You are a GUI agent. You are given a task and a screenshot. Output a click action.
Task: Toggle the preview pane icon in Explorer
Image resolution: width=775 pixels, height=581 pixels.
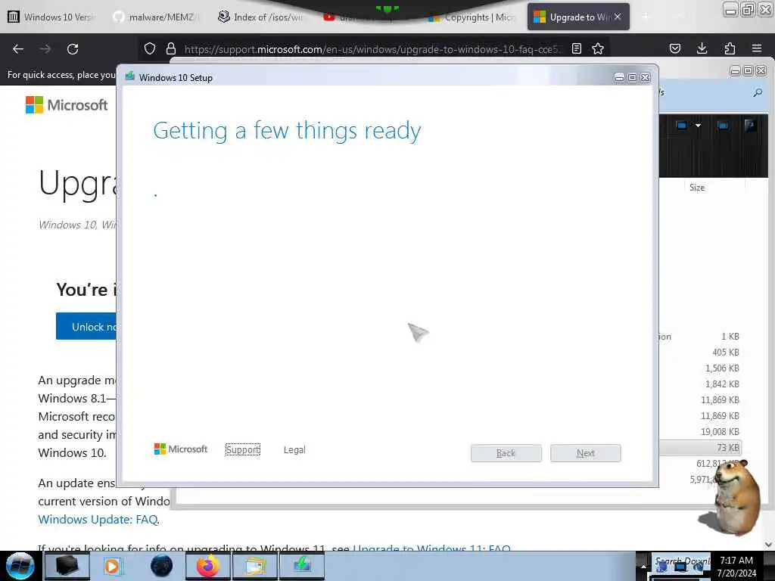[x=723, y=126]
